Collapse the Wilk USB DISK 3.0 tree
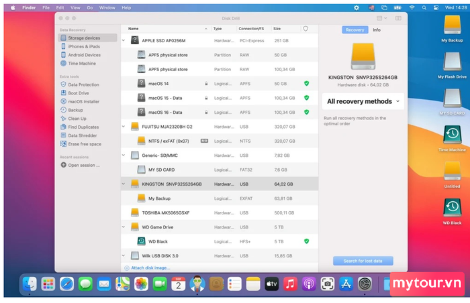The width and height of the screenshot is (470, 303). pyautogui.click(x=124, y=255)
